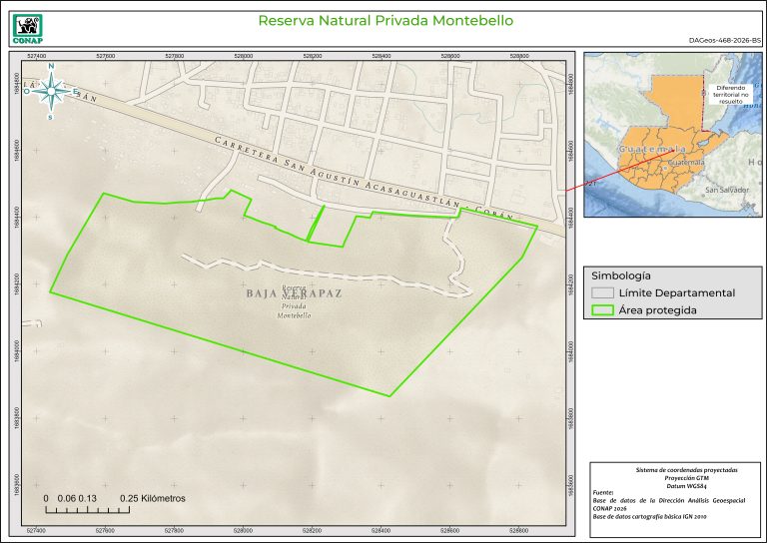
Task: Click the 0.25 Kilómetros scale label
Action: [x=152, y=497]
